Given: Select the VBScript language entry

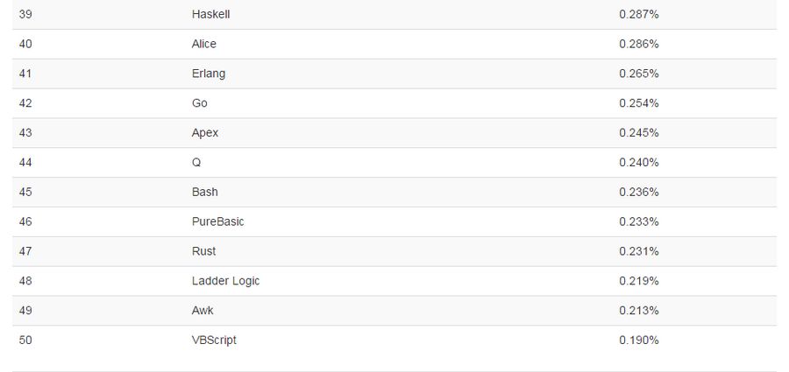Looking at the screenshot, I should (x=214, y=340).
